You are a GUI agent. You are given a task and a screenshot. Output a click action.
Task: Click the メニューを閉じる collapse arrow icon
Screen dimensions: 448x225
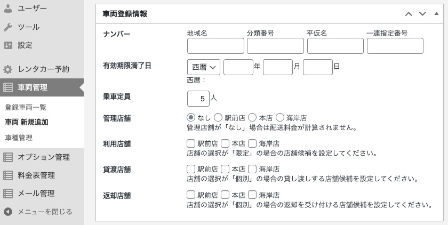pos(8,212)
